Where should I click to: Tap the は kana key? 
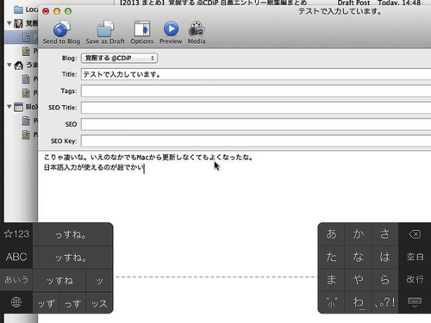coord(384,257)
